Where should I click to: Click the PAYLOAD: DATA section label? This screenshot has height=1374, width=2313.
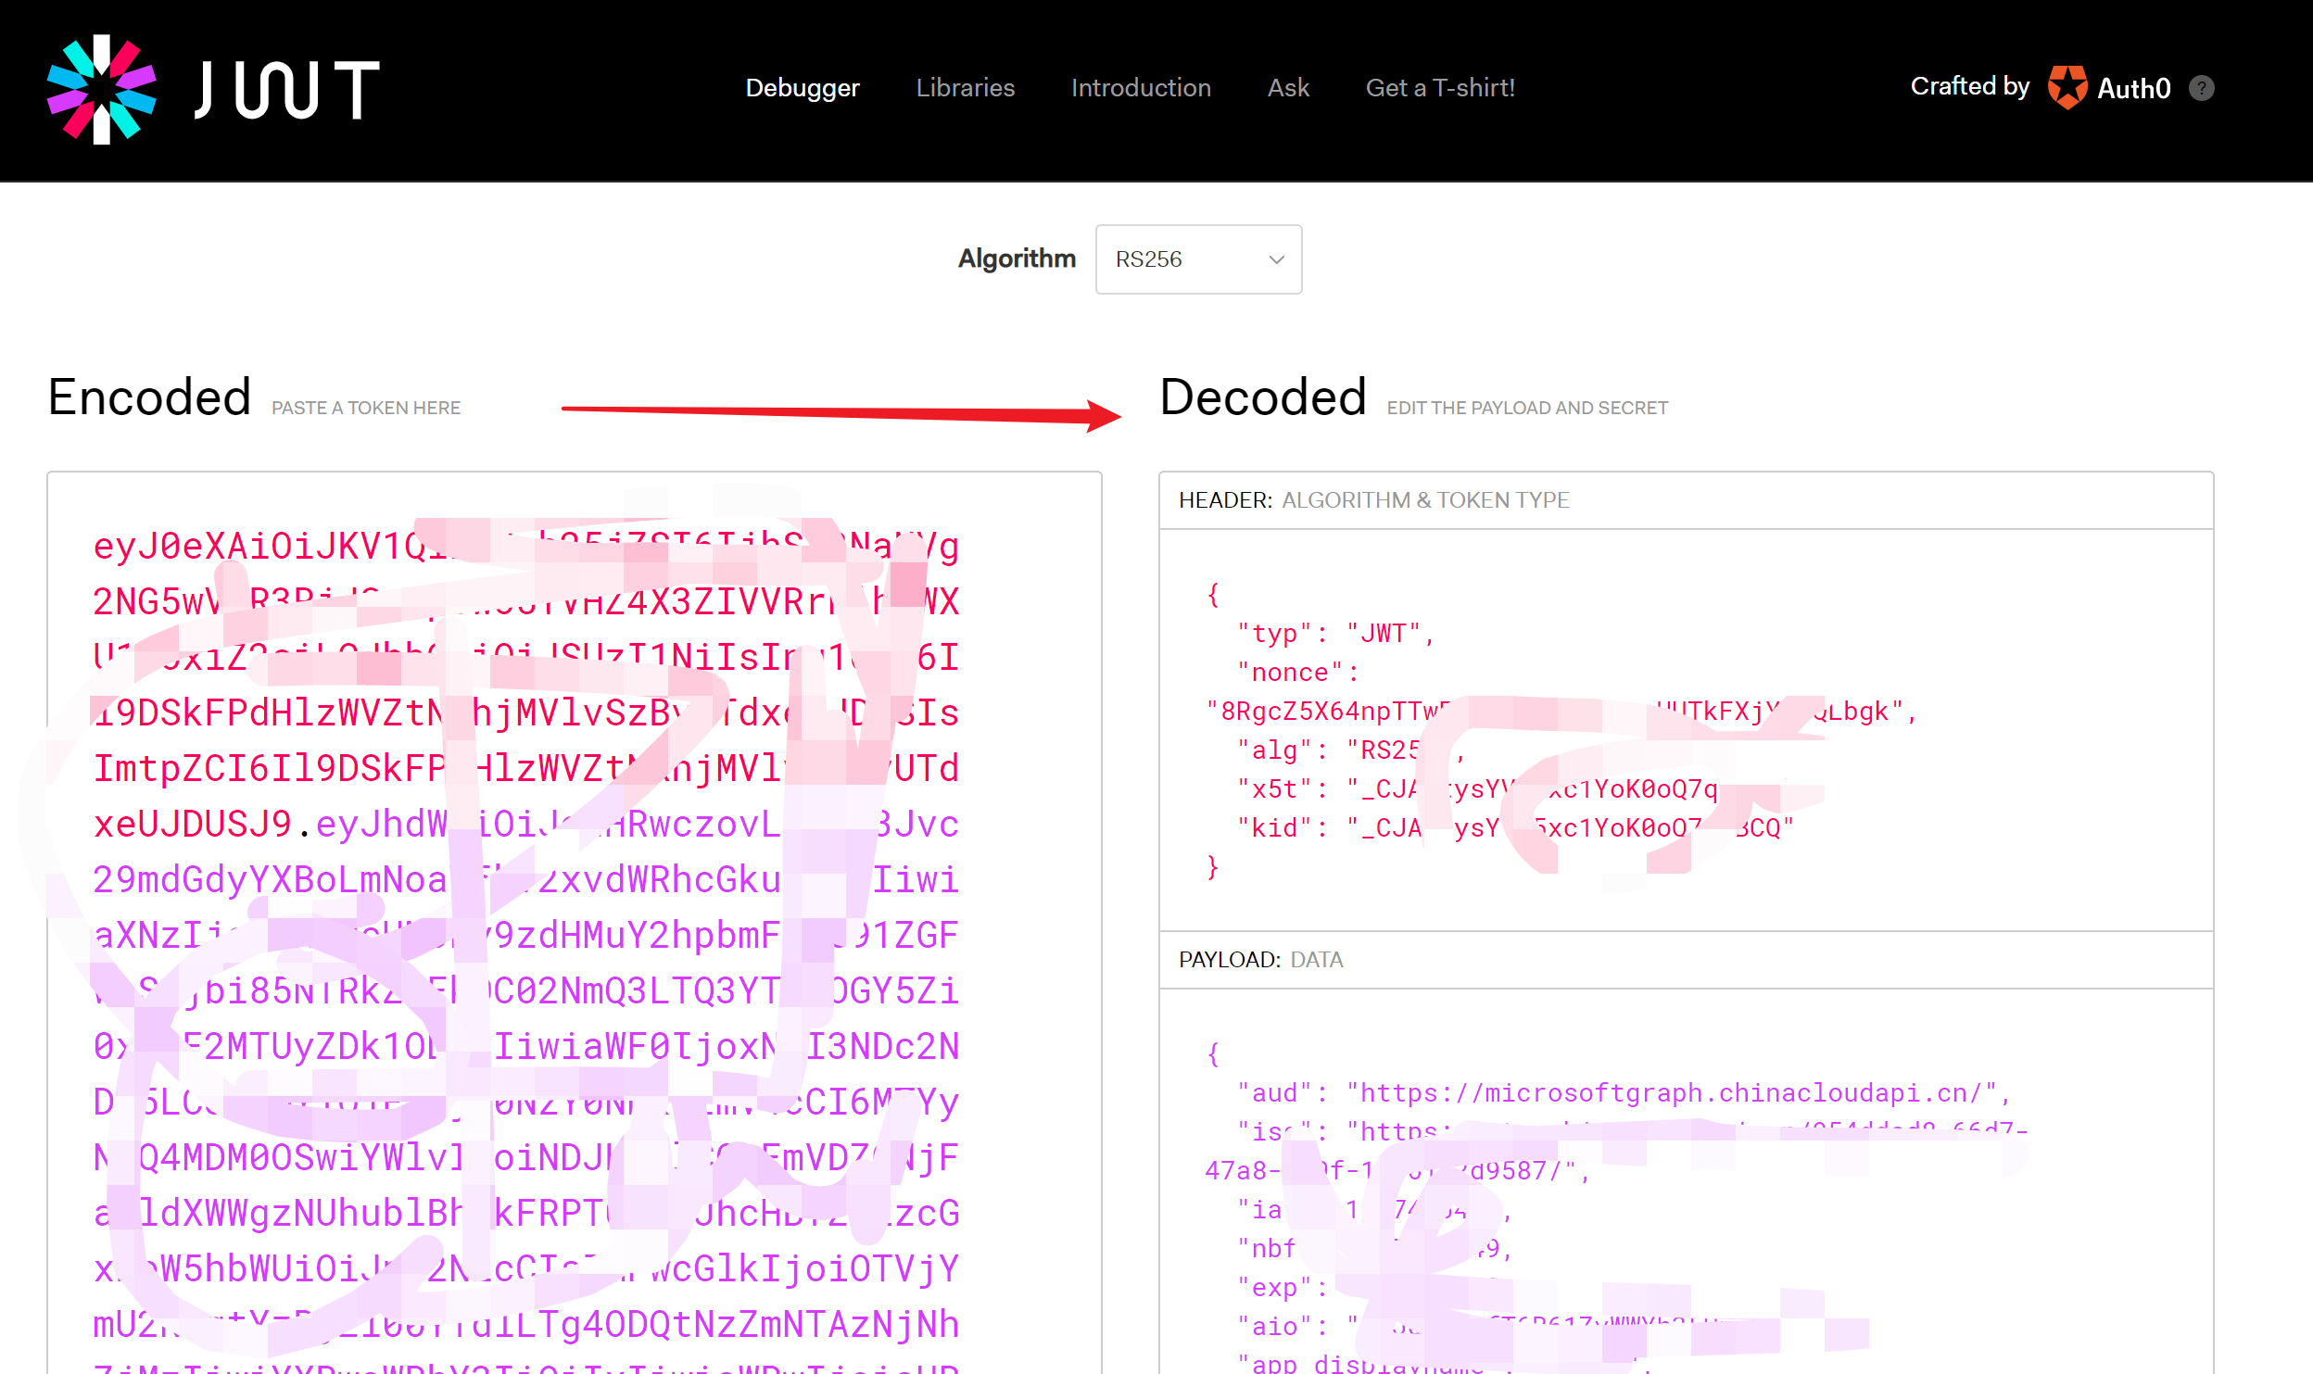click(x=1260, y=960)
